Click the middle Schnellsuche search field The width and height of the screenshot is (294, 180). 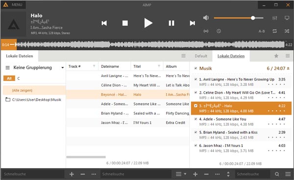point(136,174)
